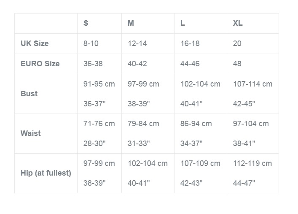Select the XL column header
The height and width of the screenshot is (214, 298).
pyautogui.click(x=238, y=23)
